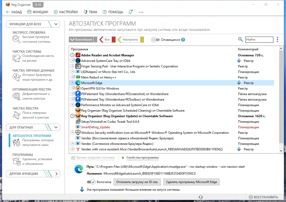
Task: Click the ВОССТАНОВИТЬ button
Action: [264, 197]
